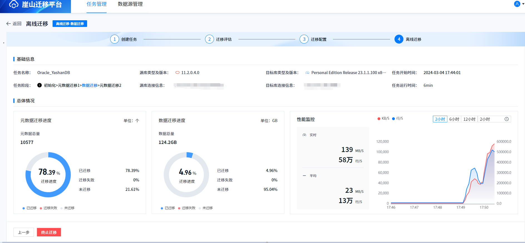Toggle 迁移失败 legend under 元数据迁移进度 chart
This screenshot has height=243, width=525.
[48, 208]
